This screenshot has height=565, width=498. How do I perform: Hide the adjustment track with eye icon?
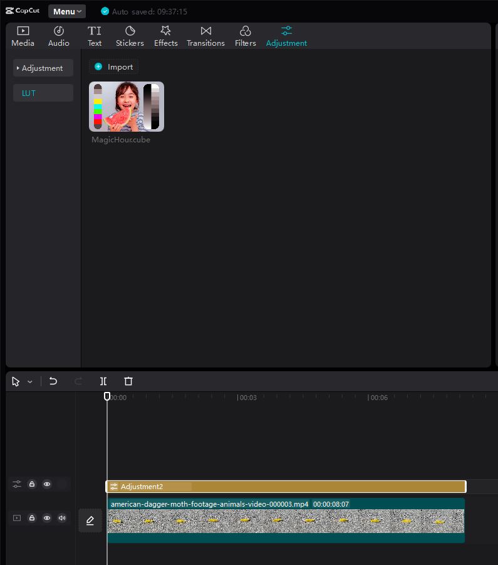coord(47,484)
